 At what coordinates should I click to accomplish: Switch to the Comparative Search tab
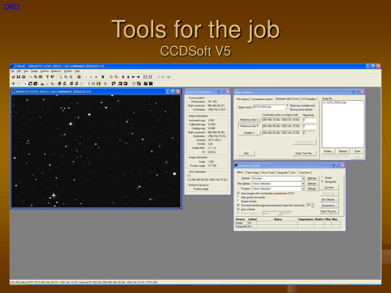coord(262,99)
